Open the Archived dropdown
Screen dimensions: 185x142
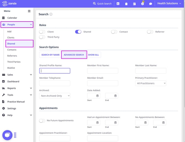(55, 96)
